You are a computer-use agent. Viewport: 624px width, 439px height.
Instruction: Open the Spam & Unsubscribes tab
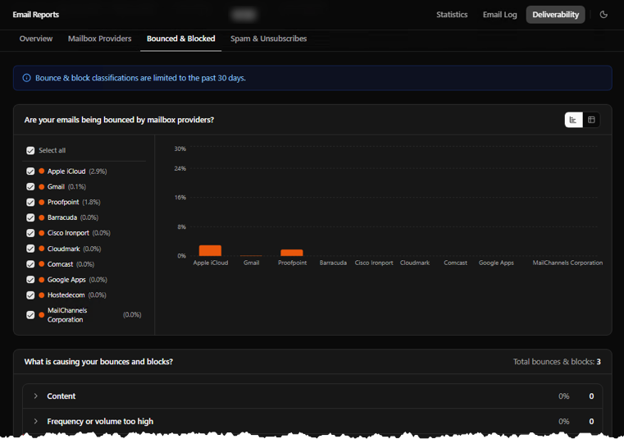(269, 39)
